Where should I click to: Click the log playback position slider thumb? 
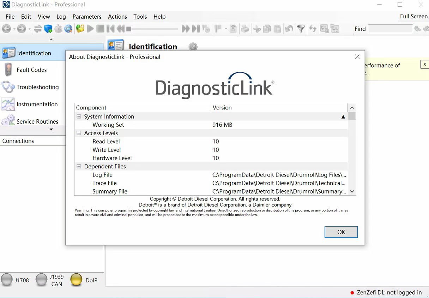click(129, 29)
